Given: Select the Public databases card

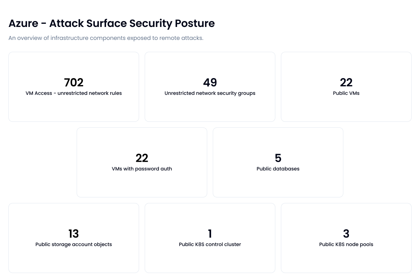Looking at the screenshot, I should coord(278,162).
